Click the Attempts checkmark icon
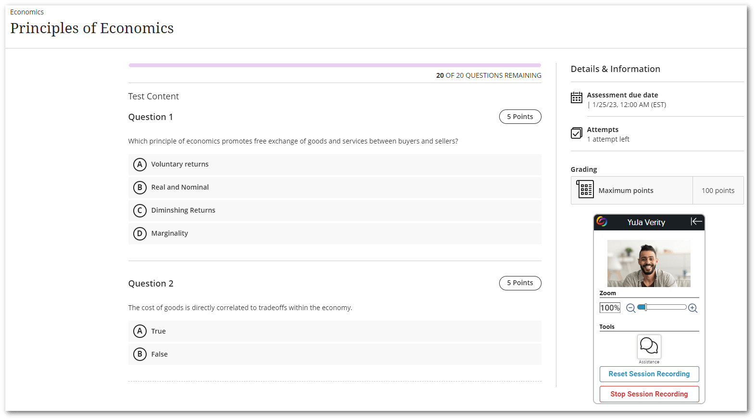 [x=577, y=133]
